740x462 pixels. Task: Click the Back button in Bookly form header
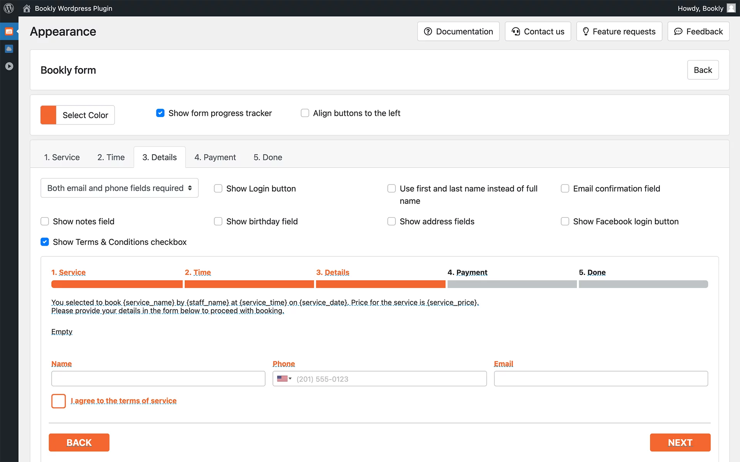[703, 70]
